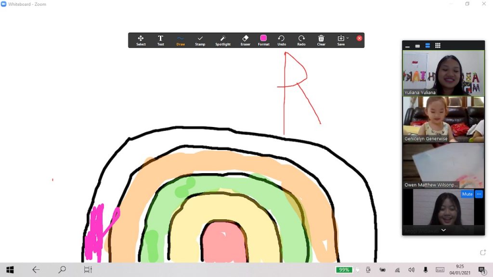Save the whiteboard image
This screenshot has height=277, width=493.
pos(340,40)
